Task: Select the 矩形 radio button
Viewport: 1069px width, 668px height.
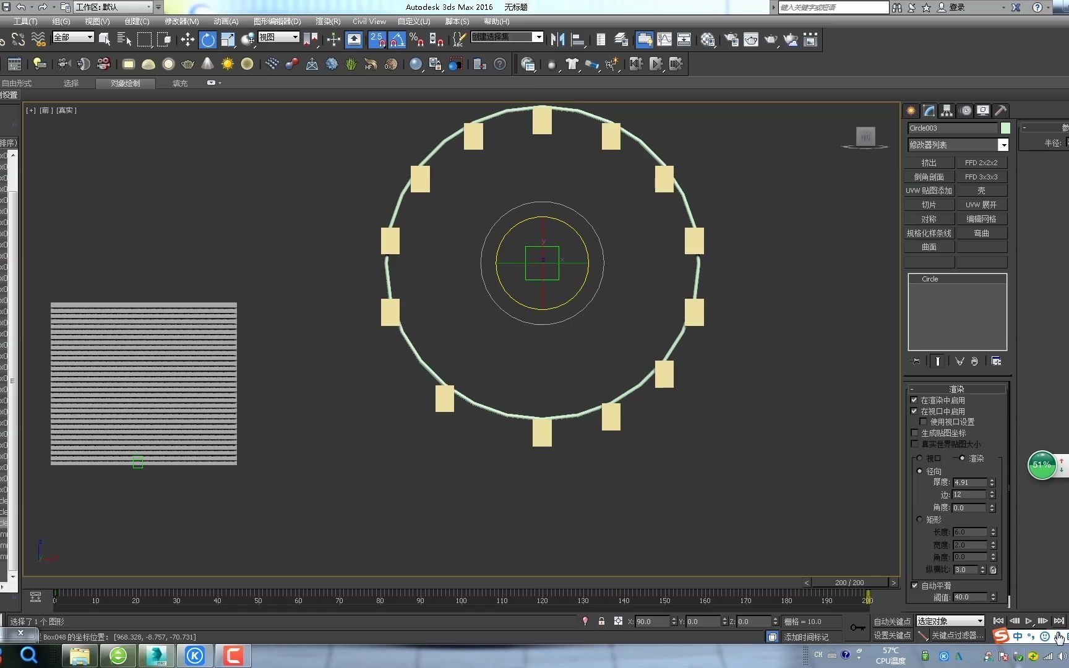Action: point(919,520)
